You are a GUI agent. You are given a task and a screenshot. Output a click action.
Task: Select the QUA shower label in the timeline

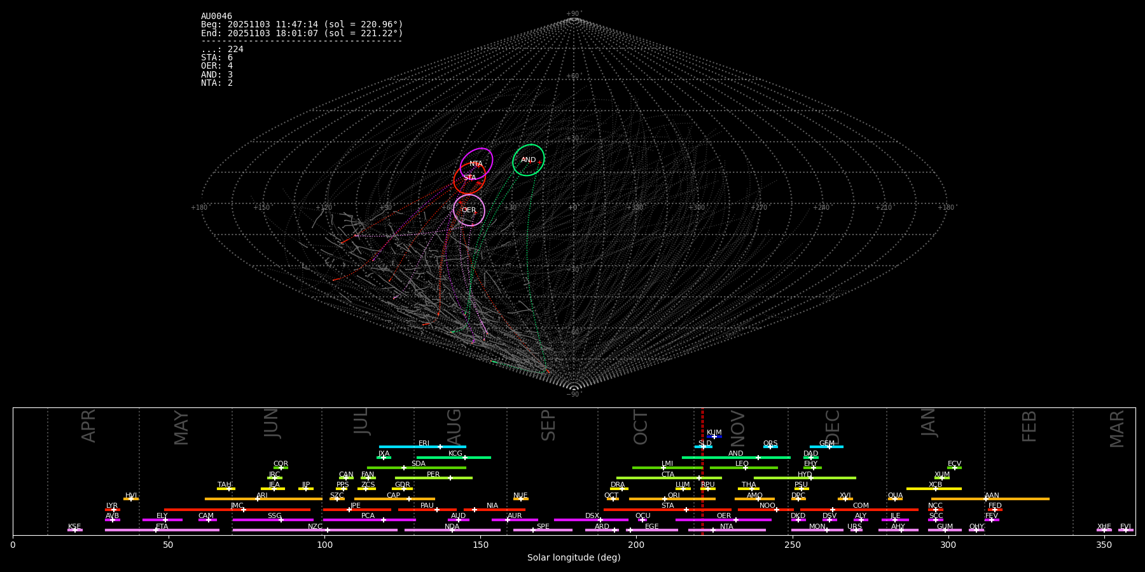point(895,496)
